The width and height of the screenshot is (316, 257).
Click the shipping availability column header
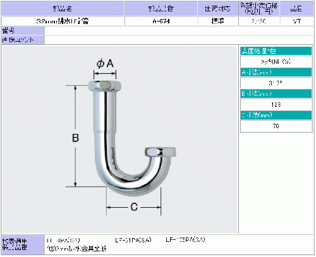(217, 9)
